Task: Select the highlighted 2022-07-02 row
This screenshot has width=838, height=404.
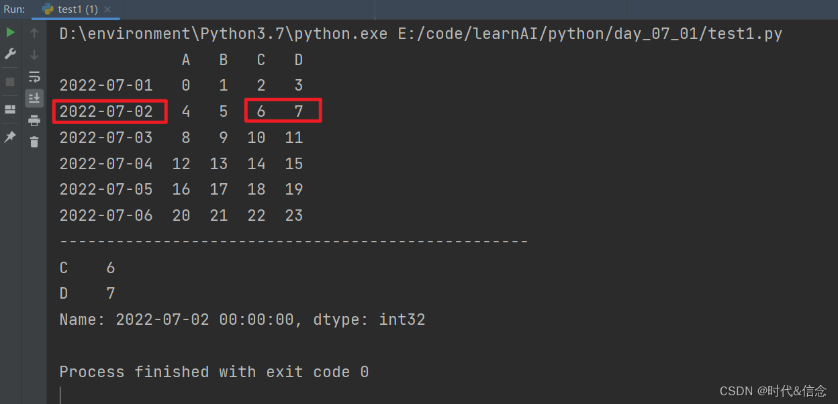Action: [106, 111]
